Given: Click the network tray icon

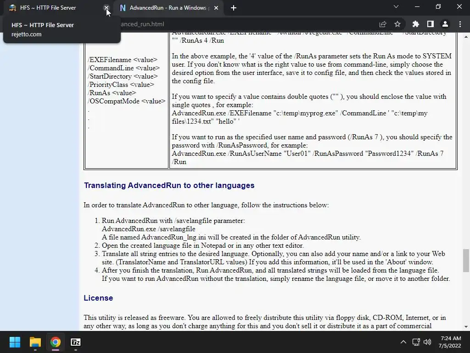Looking at the screenshot, I should pos(416,342).
